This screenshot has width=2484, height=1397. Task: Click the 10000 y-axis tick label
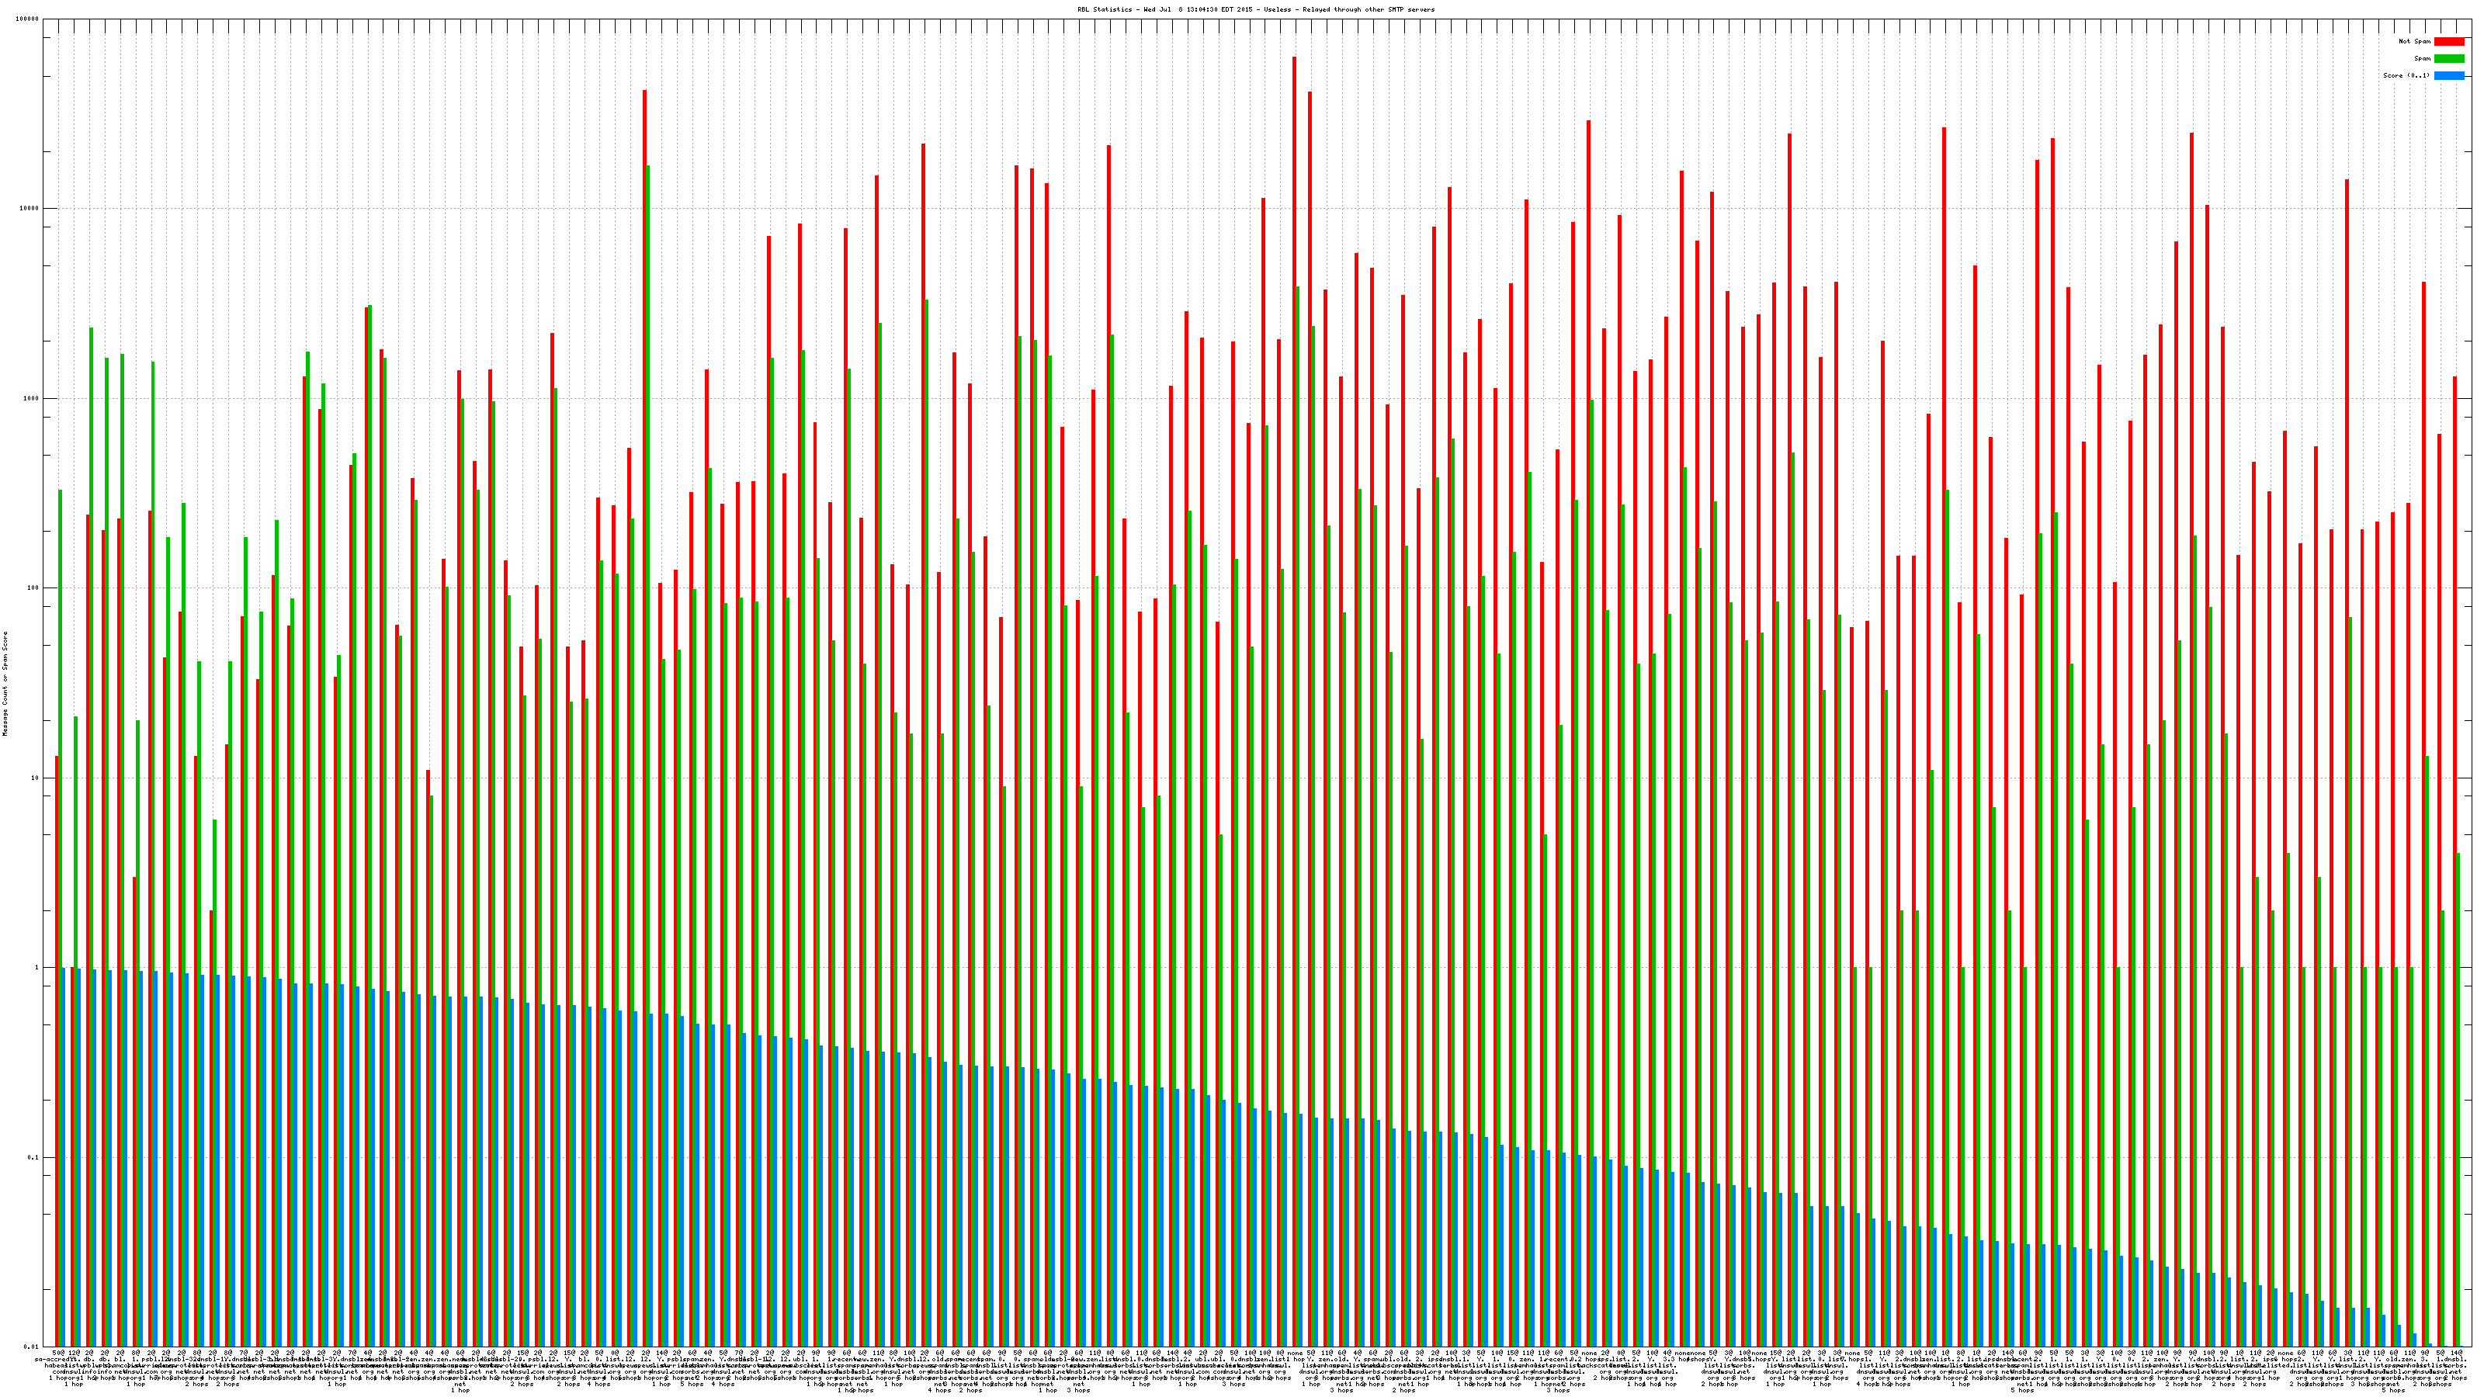(30, 210)
